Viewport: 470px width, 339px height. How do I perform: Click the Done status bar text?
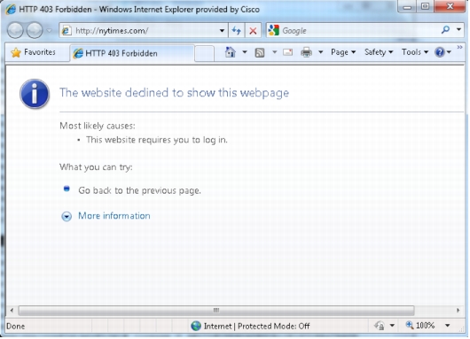[16, 327]
